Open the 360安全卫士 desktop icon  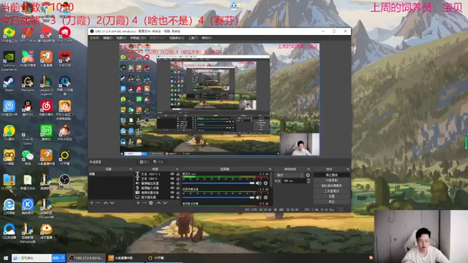point(9,34)
